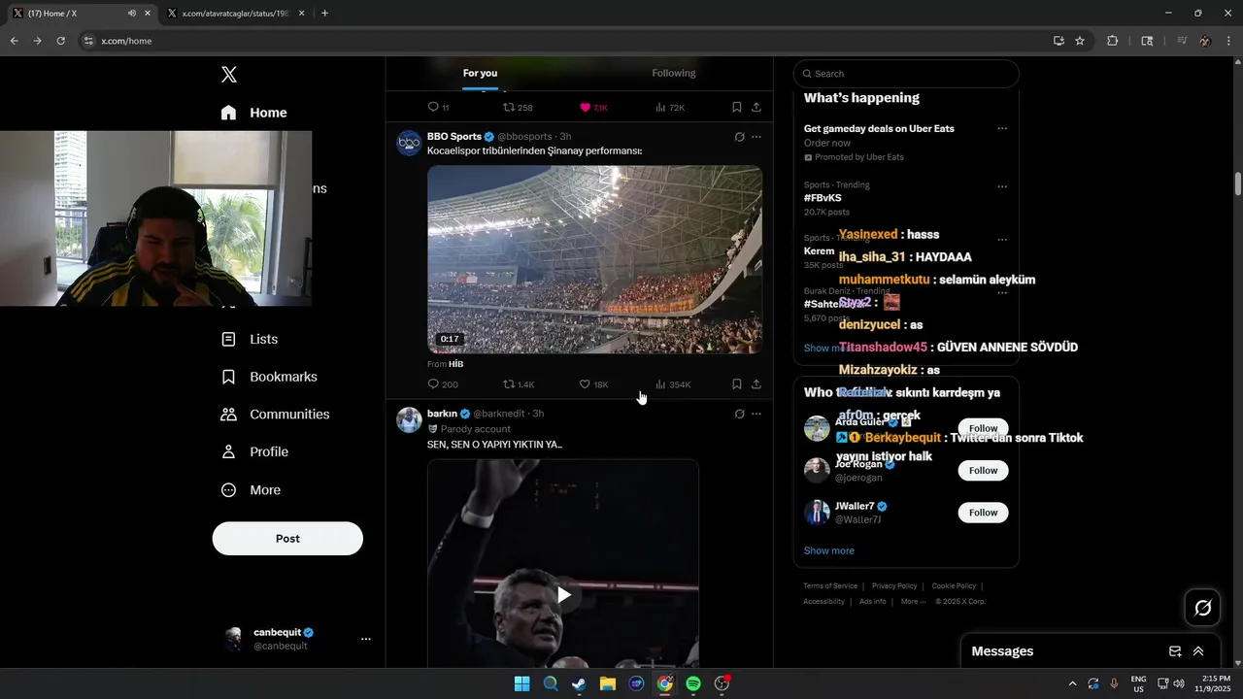Open Steam from the taskbar
The height and width of the screenshot is (699, 1243).
579,683
